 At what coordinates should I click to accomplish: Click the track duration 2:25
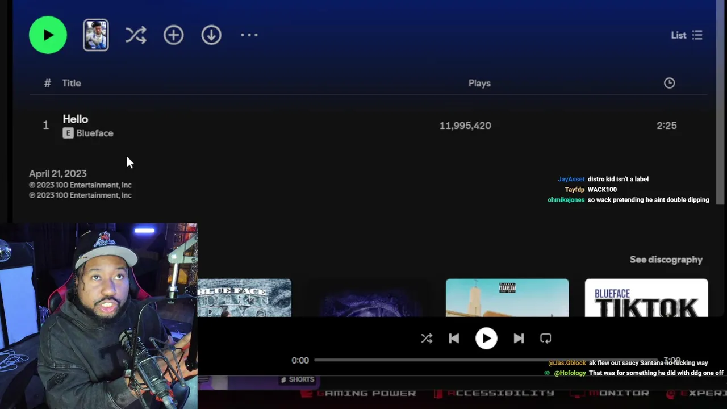(667, 126)
